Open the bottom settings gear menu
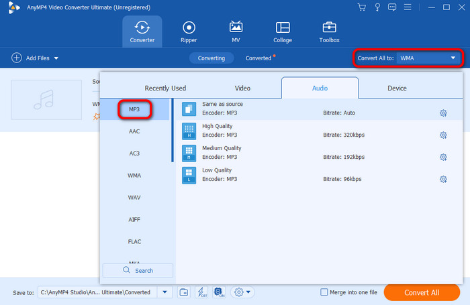470x305 pixels. 242,292
